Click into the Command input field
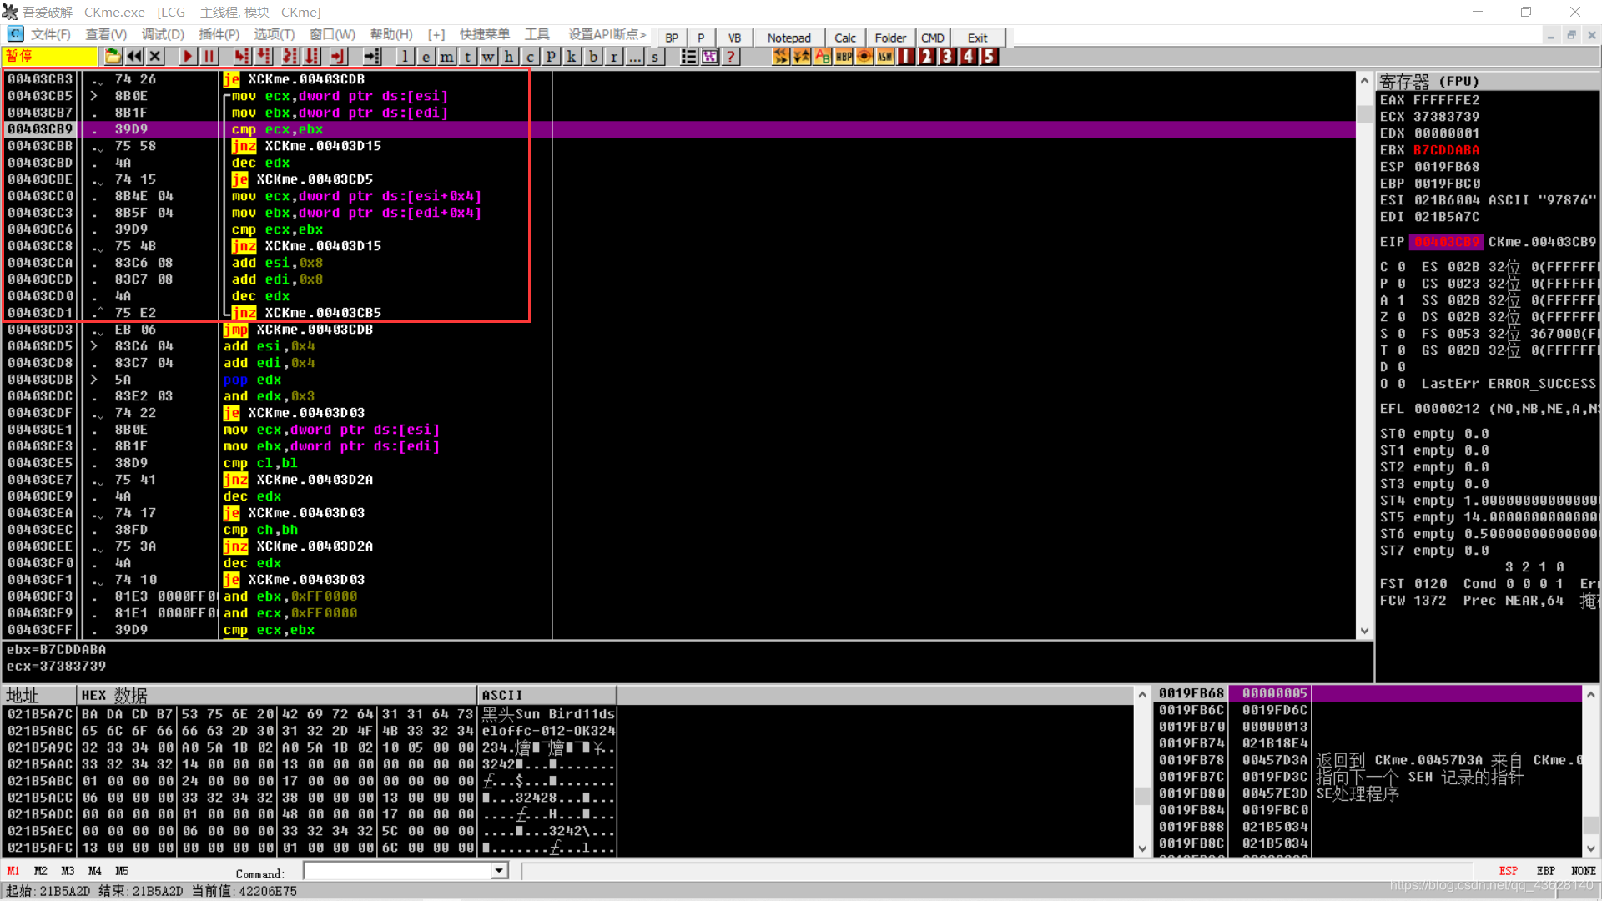Screen dimensions: 1602x901 point(398,871)
